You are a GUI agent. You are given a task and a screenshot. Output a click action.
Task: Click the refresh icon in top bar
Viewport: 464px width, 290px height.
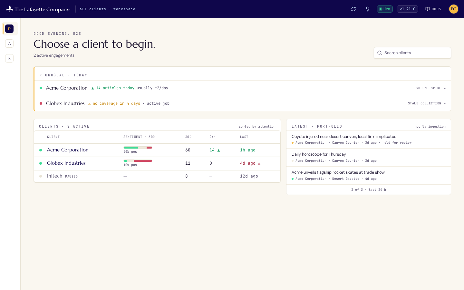pos(353,9)
